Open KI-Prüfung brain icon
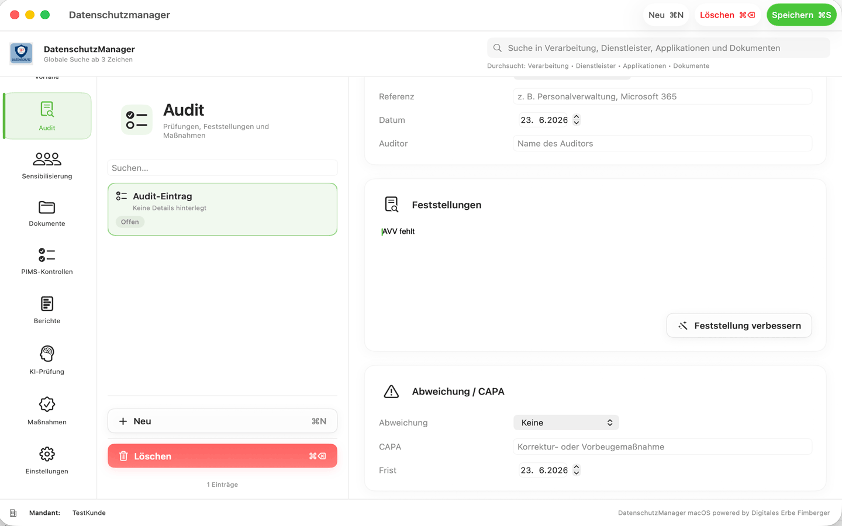This screenshot has height=526, width=842. coord(47,354)
